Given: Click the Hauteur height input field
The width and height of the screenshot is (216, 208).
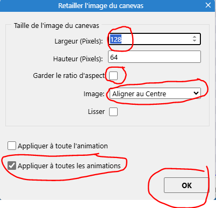Looking at the screenshot, I should click(154, 57).
